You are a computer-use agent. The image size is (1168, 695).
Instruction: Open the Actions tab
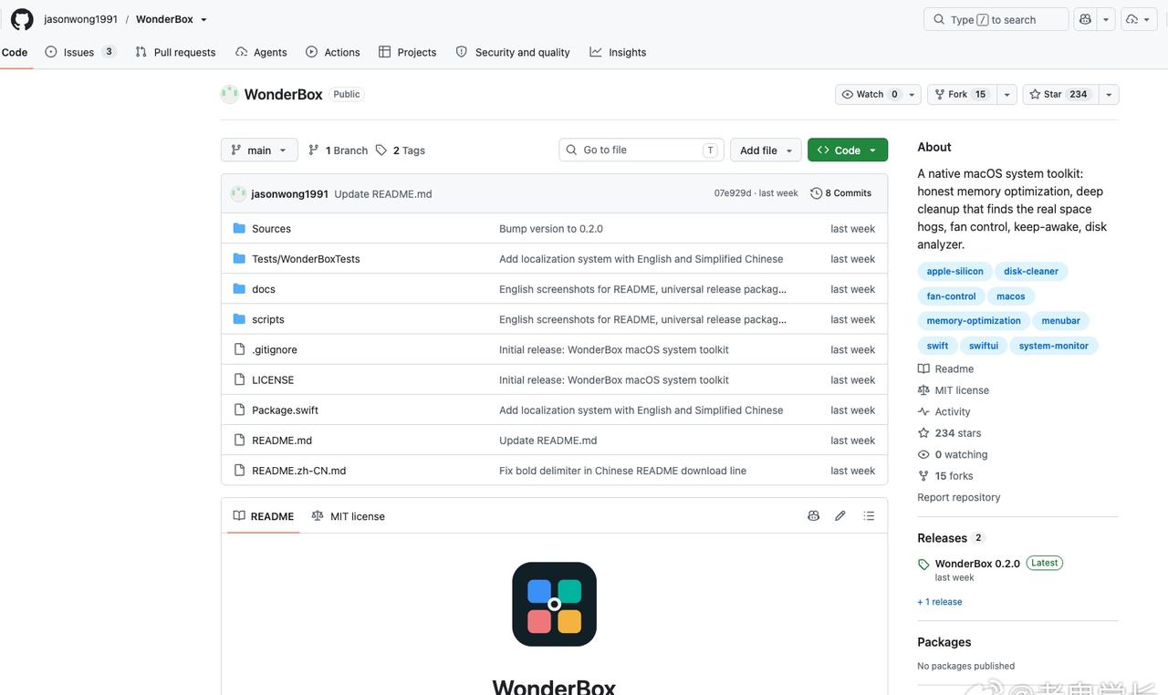333,52
